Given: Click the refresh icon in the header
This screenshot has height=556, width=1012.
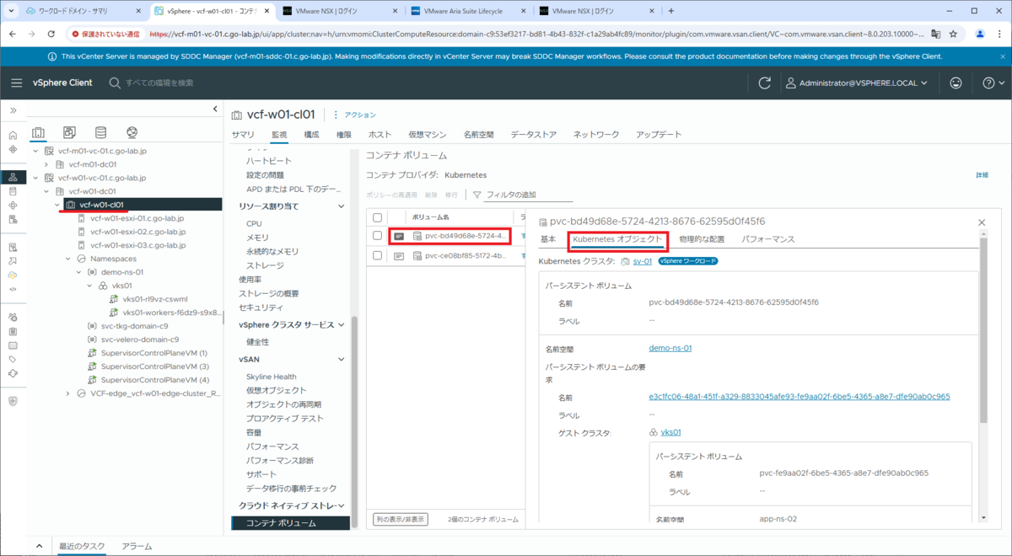Looking at the screenshot, I should [765, 83].
